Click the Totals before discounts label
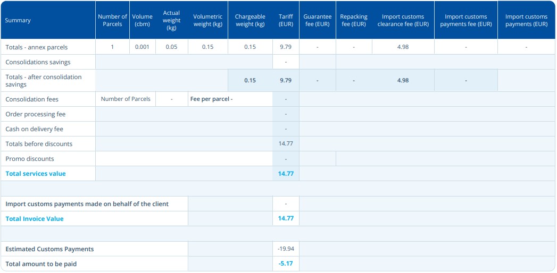 39,144
